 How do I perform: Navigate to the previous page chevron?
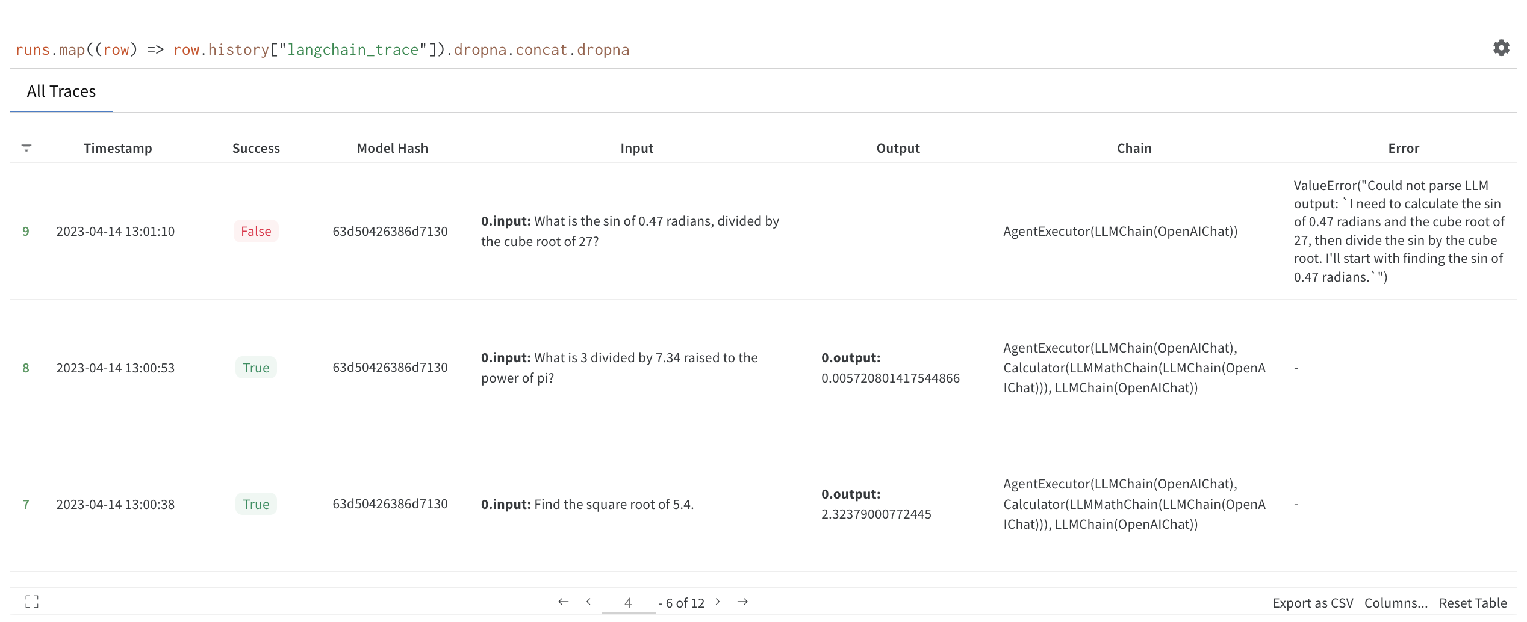(588, 601)
